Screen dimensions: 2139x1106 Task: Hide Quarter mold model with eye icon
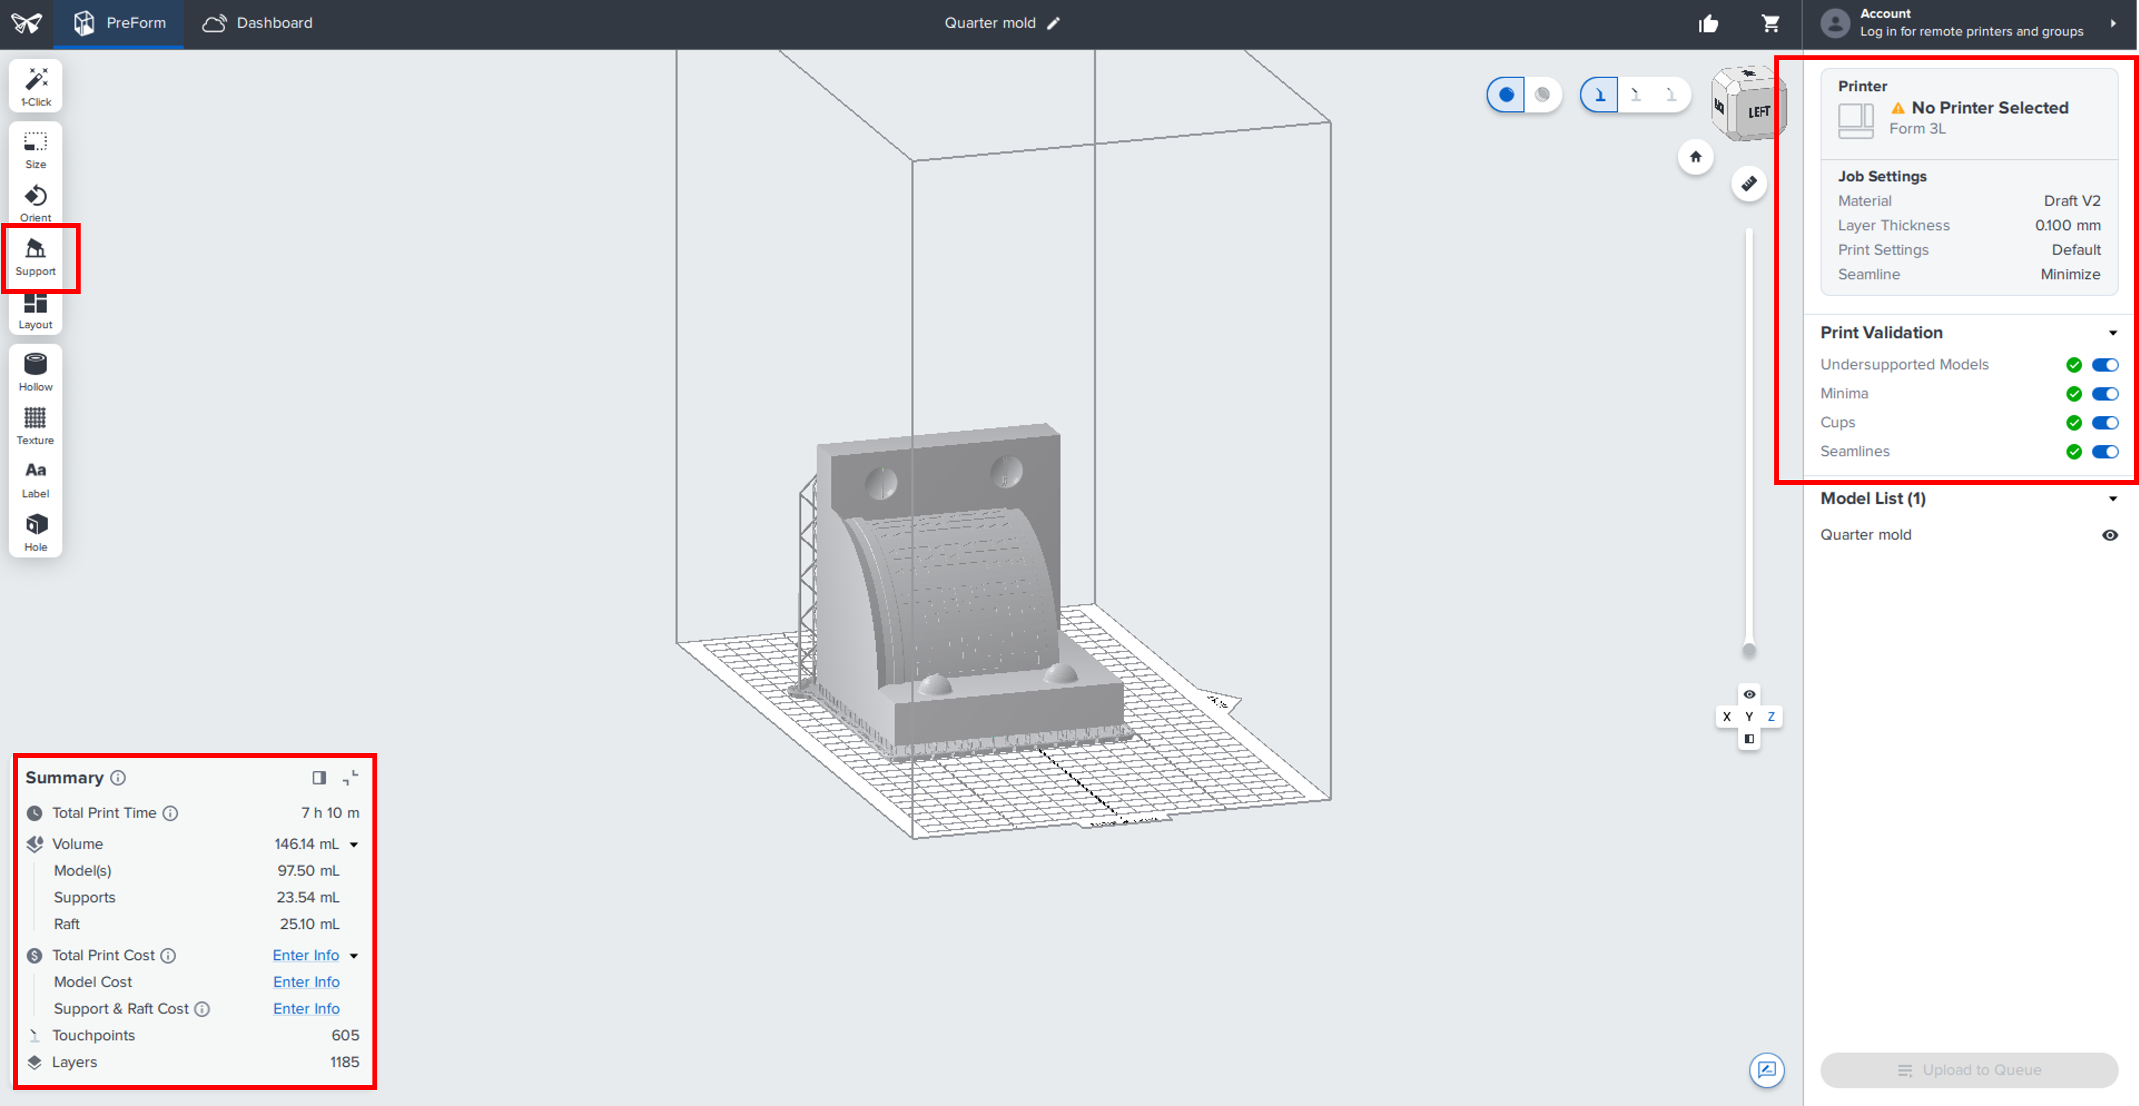tap(2109, 535)
